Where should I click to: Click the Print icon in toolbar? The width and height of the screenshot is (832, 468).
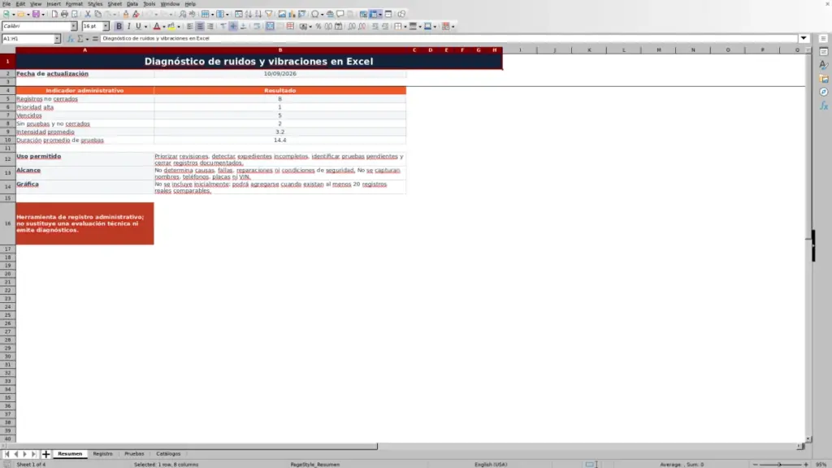pyautogui.click(x=64, y=15)
